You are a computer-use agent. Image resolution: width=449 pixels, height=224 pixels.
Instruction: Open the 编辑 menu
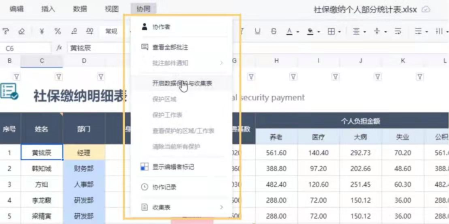(17, 9)
